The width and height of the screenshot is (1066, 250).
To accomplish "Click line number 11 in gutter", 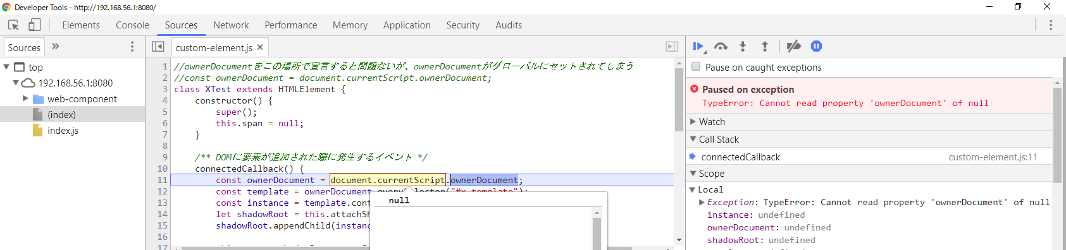I will point(163,180).
